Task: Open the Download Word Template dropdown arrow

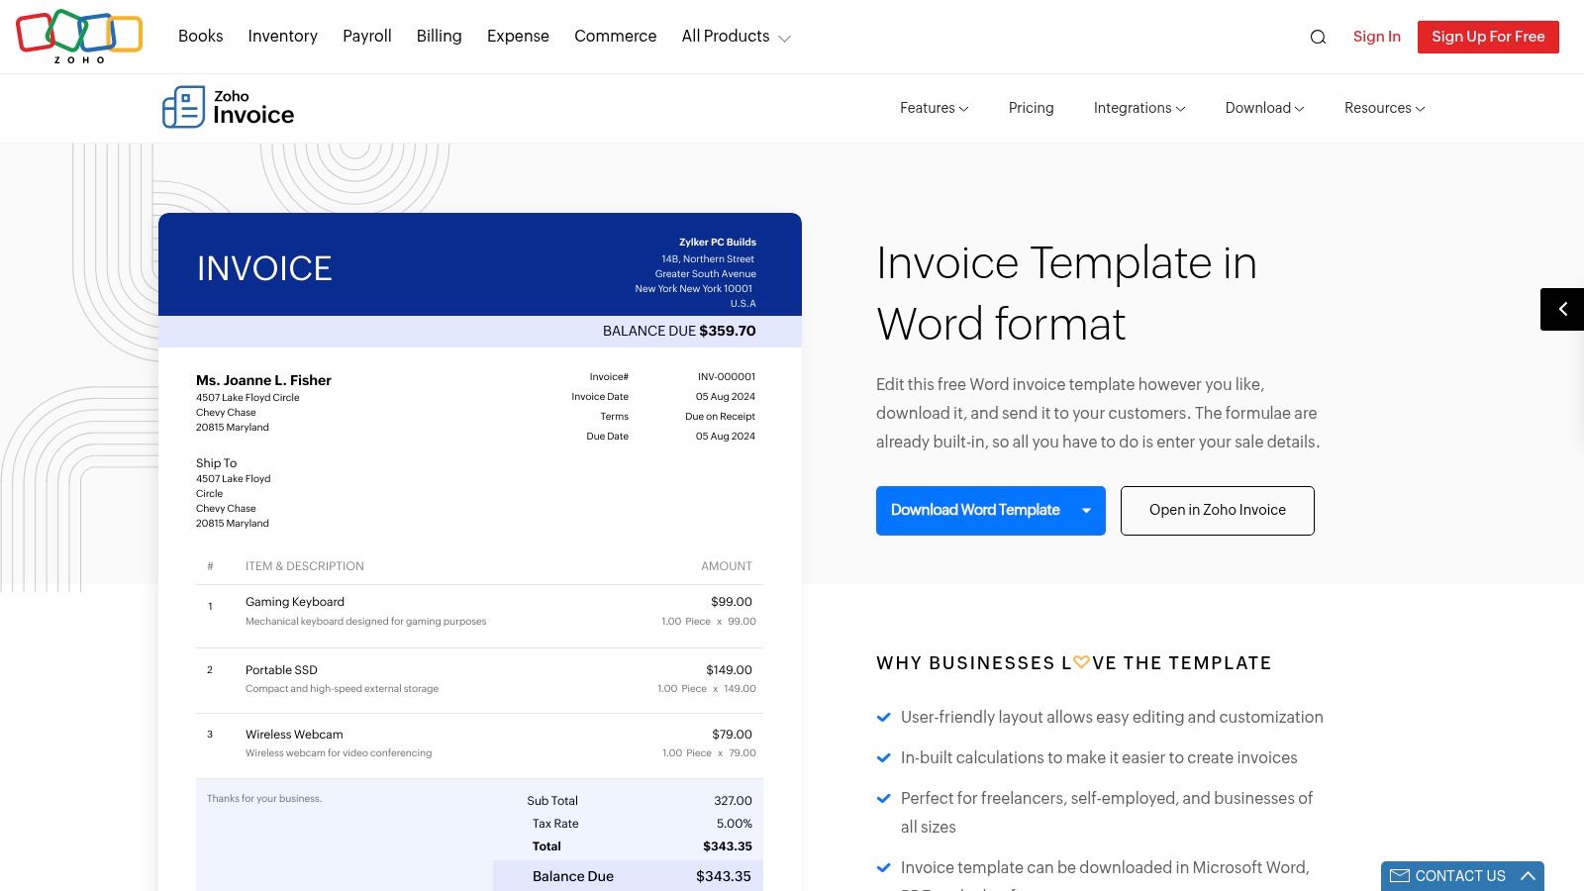Action: coord(1086,511)
